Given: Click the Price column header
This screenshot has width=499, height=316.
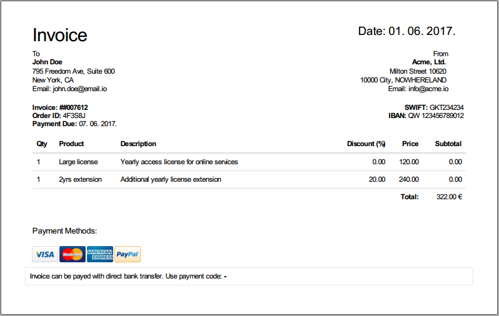Looking at the screenshot, I should coord(410,144).
